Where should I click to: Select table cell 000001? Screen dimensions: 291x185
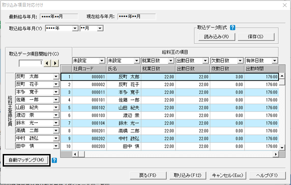[x=89, y=77]
